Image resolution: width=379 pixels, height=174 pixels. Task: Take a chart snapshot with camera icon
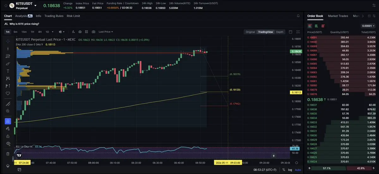click(x=94, y=32)
